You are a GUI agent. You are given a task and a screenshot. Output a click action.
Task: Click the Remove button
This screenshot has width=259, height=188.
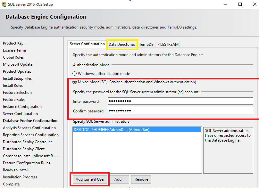point(141,179)
